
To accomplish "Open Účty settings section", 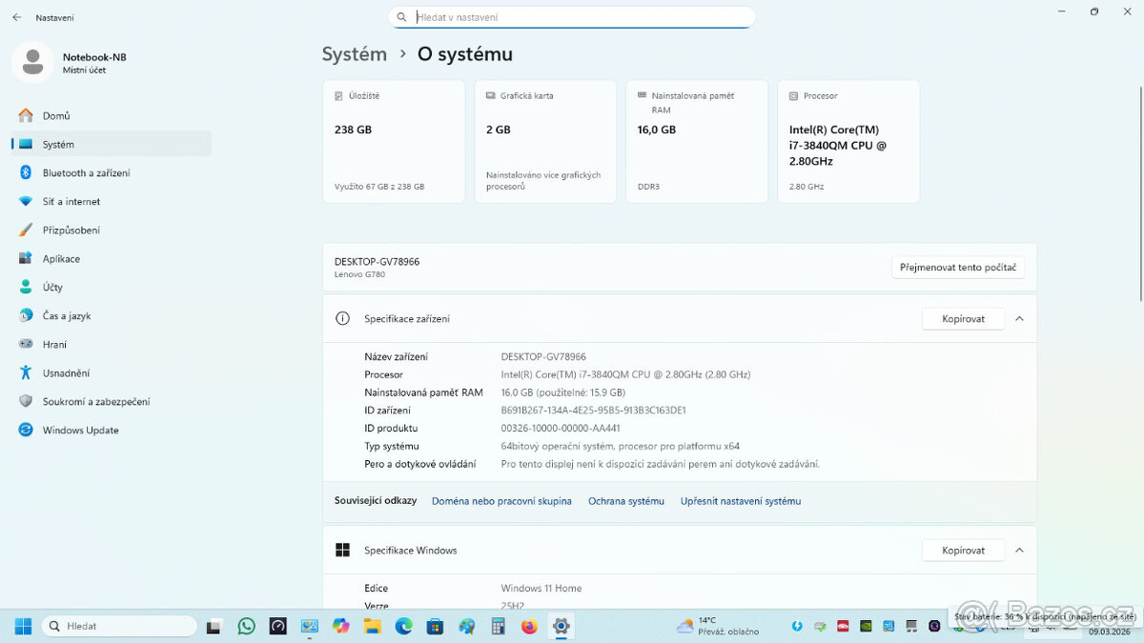I will point(112,287).
